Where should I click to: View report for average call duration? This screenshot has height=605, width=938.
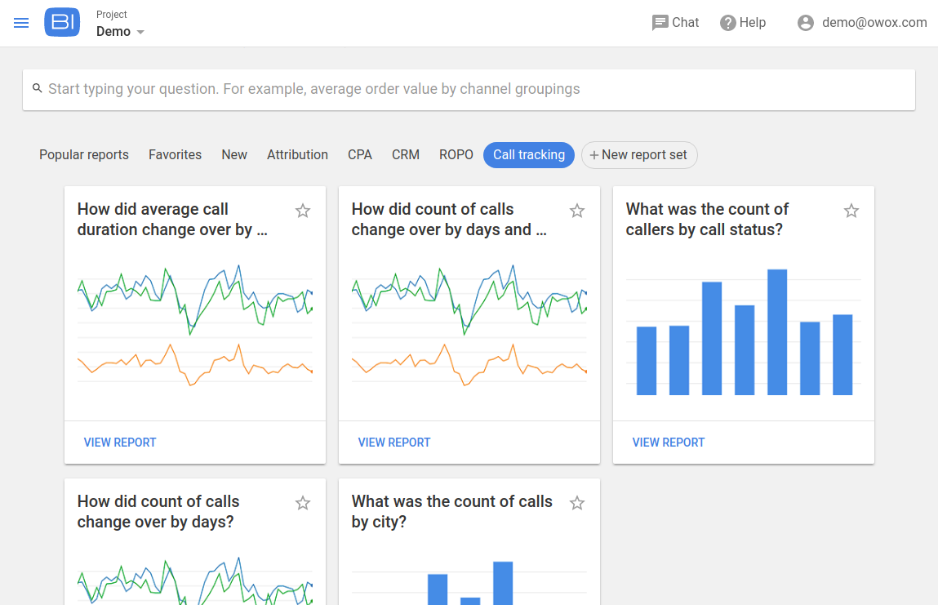(x=120, y=443)
